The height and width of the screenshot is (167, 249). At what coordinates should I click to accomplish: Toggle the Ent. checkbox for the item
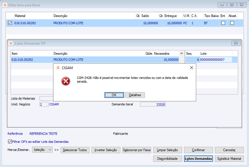pyautogui.click(x=223, y=23)
